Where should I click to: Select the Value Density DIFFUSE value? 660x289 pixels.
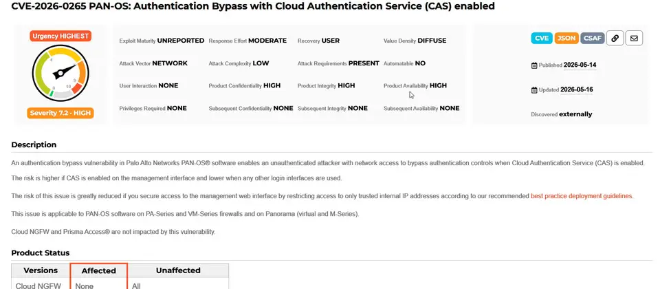click(x=432, y=41)
